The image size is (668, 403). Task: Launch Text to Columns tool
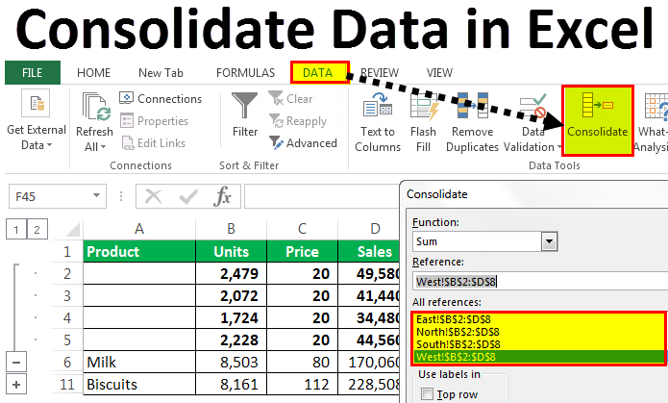pyautogui.click(x=378, y=122)
